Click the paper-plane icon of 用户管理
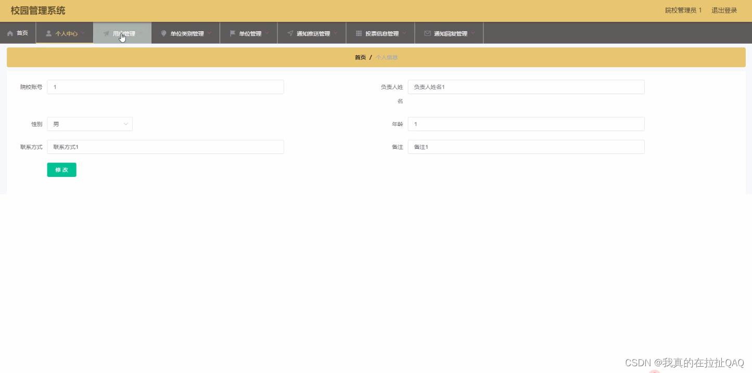Screen dimensions: 752x373 click(x=106, y=33)
